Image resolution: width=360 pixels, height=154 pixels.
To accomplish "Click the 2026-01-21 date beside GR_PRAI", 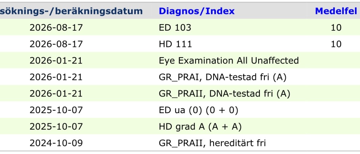I will point(56,77).
